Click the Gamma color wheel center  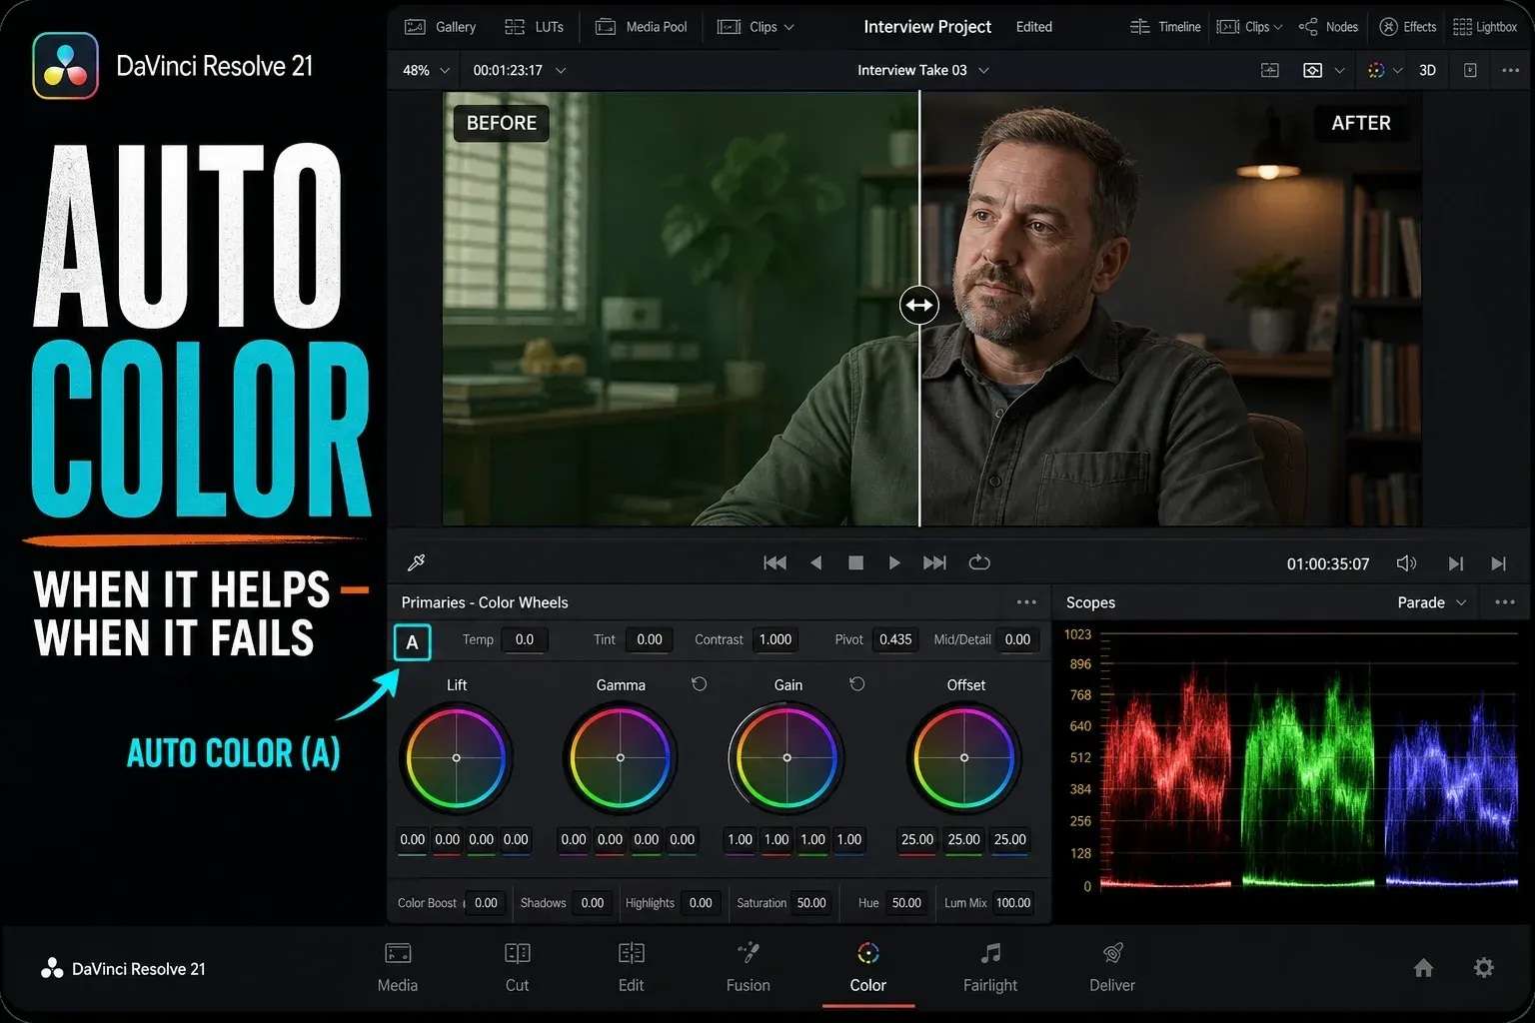coord(621,758)
